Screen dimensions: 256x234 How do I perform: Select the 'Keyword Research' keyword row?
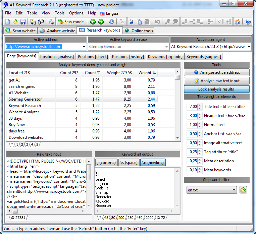point(82,105)
